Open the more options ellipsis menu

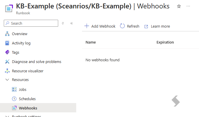188,6
